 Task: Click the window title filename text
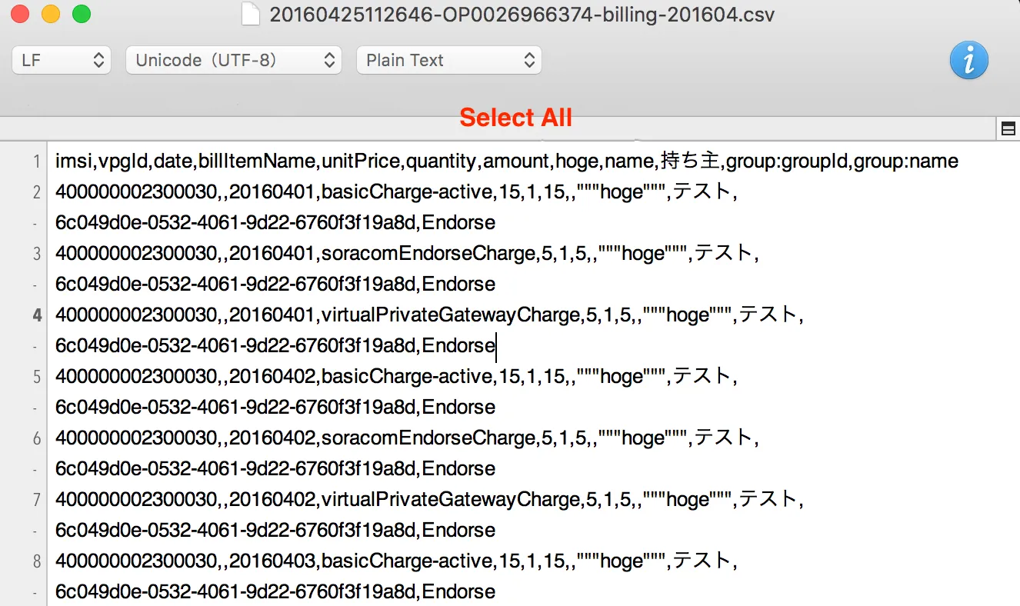[x=522, y=15]
